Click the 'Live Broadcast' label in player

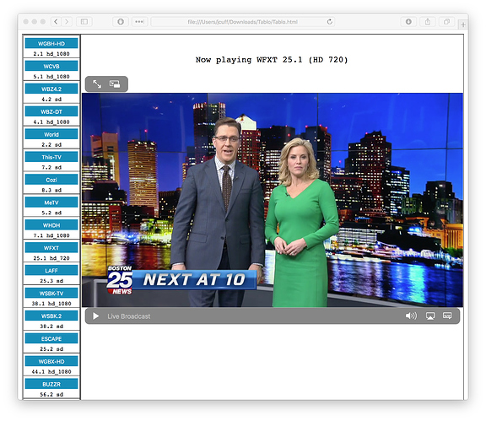point(128,316)
